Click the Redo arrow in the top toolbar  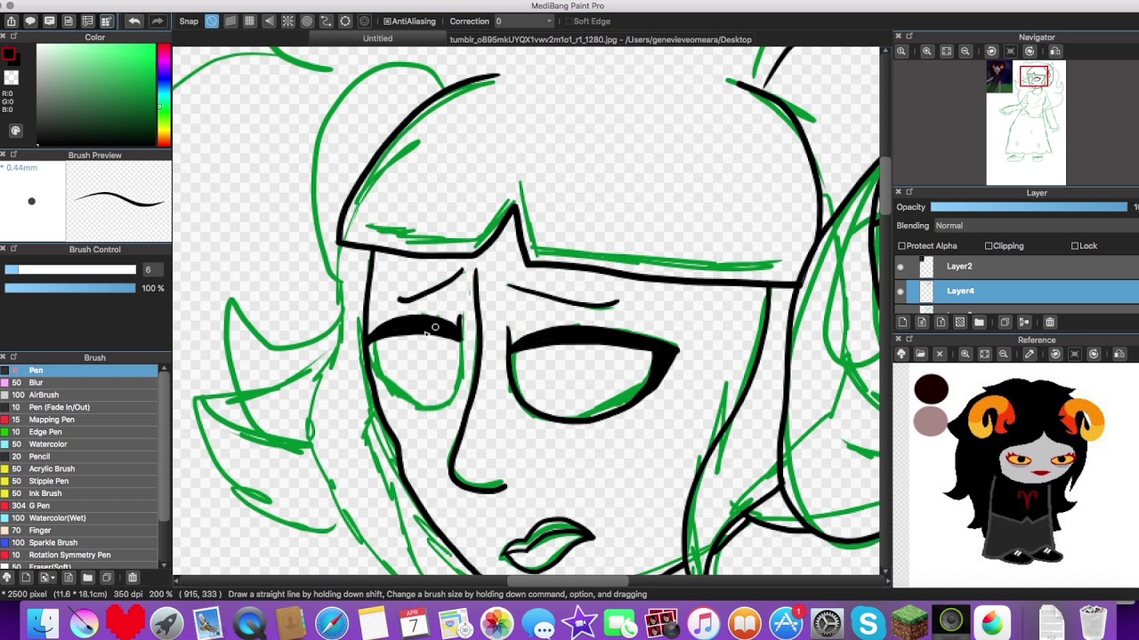(158, 21)
